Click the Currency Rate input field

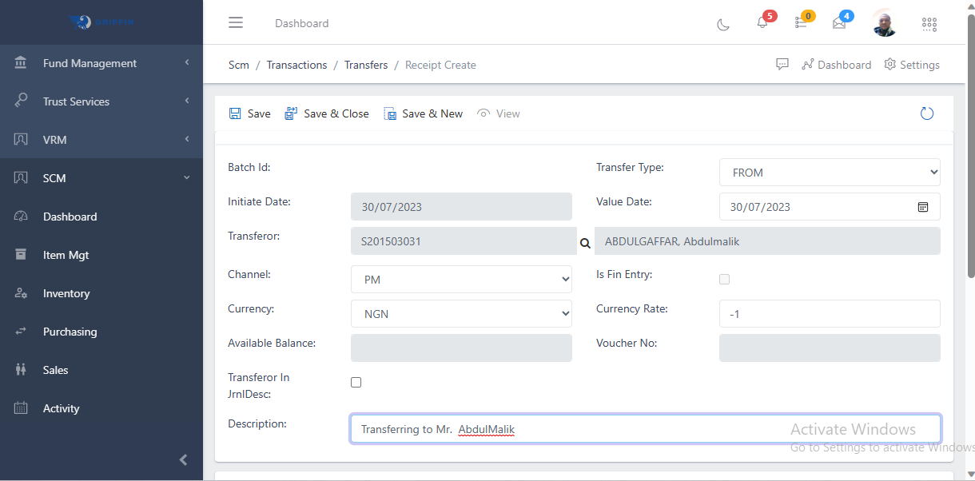click(x=830, y=314)
